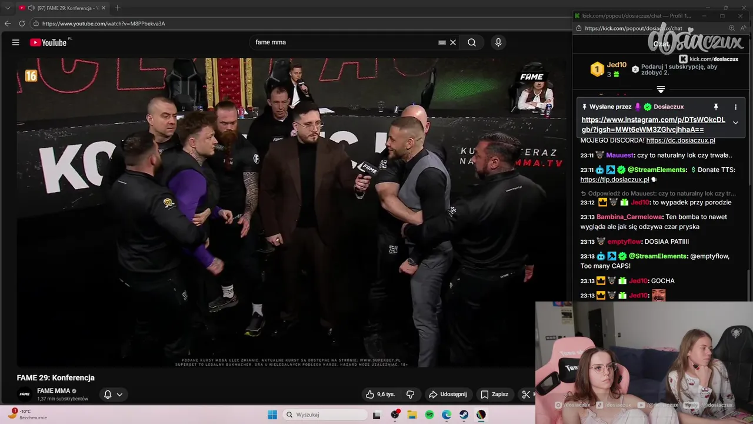Open the Windows Start menu
Image resolution: width=753 pixels, height=424 pixels.
[x=272, y=415]
